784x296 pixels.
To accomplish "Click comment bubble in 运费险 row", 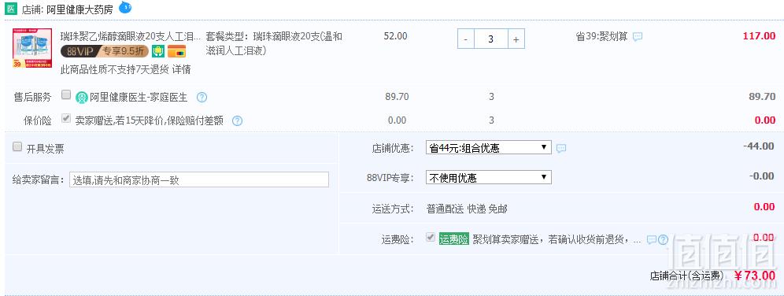I will 651,239.
